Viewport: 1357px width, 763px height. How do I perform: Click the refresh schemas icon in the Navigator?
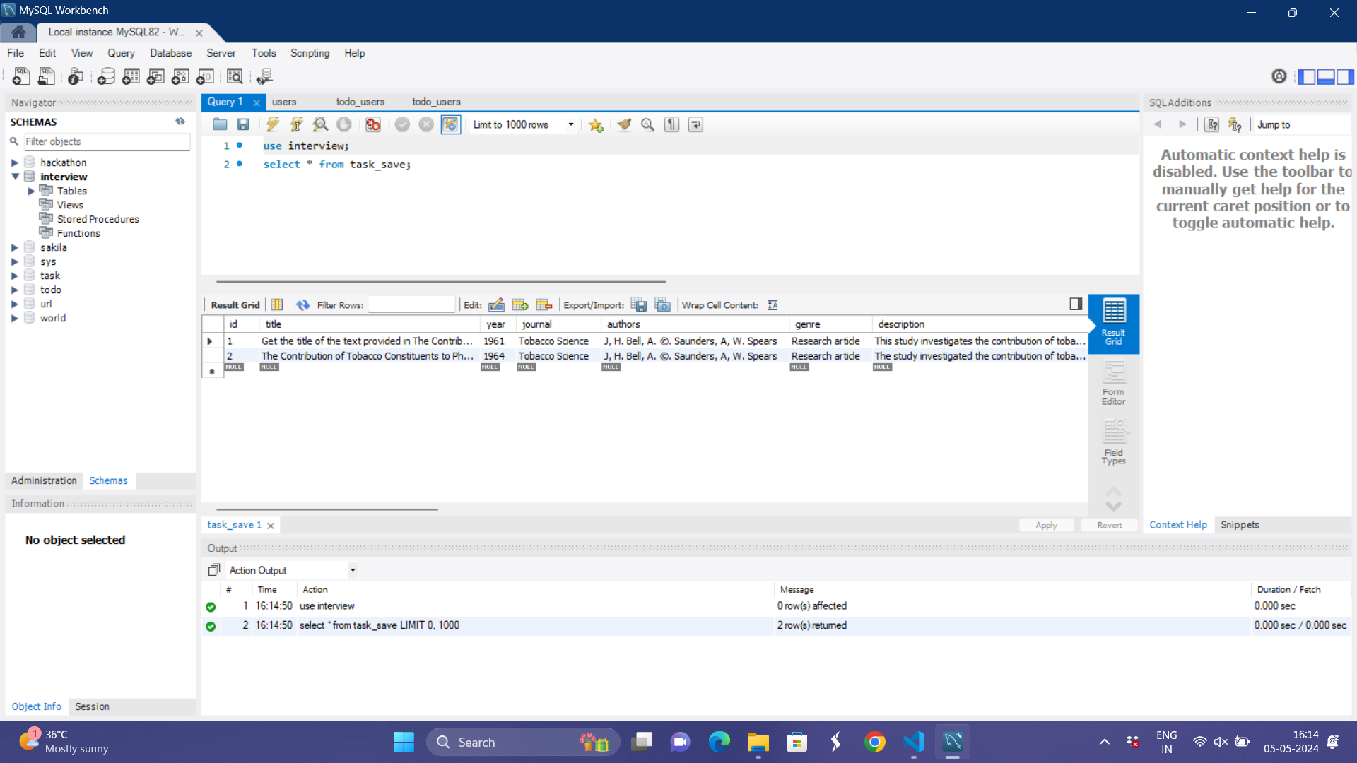[x=180, y=122]
